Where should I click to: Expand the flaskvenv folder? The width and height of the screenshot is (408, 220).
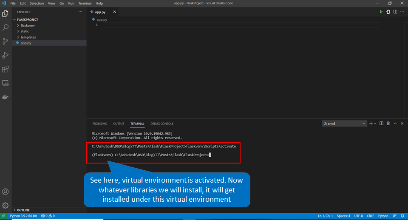pos(27,25)
